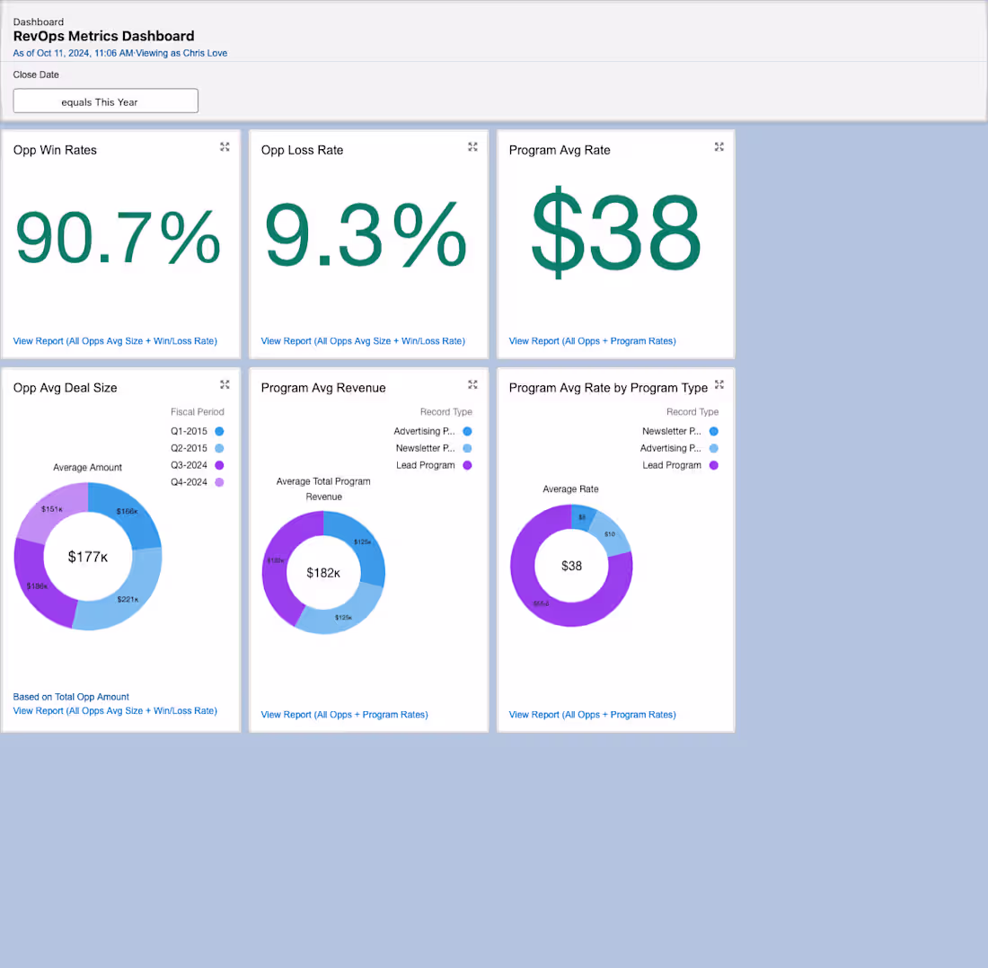988x968 pixels.
Task: Expand the Program Avg Revenue widget
Action: [472, 384]
